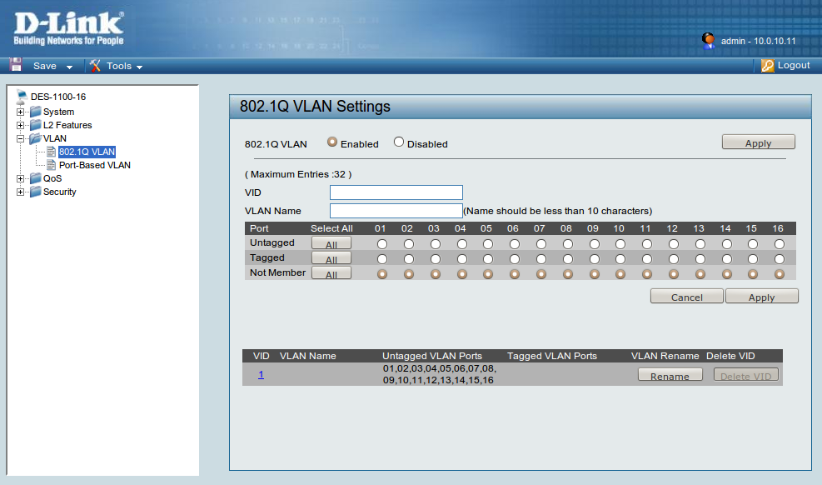This screenshot has height=485, width=822.
Task: Expand the System tree node
Action: click(20, 112)
